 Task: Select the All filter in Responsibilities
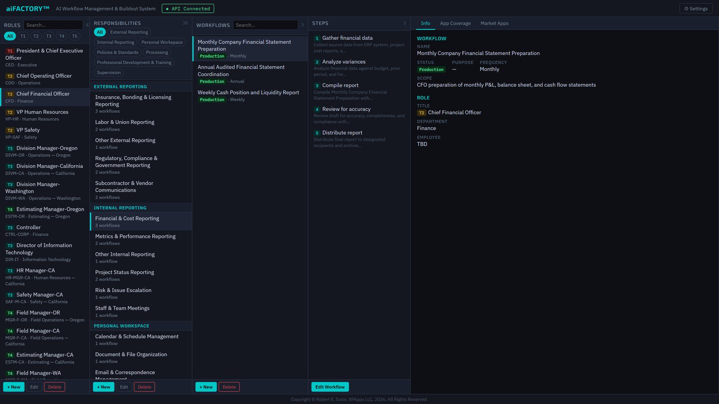tap(100, 32)
